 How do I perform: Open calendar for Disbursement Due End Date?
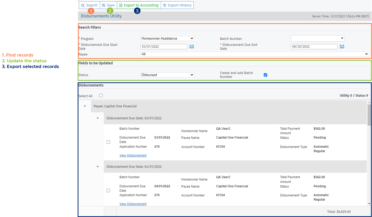pos(342,47)
